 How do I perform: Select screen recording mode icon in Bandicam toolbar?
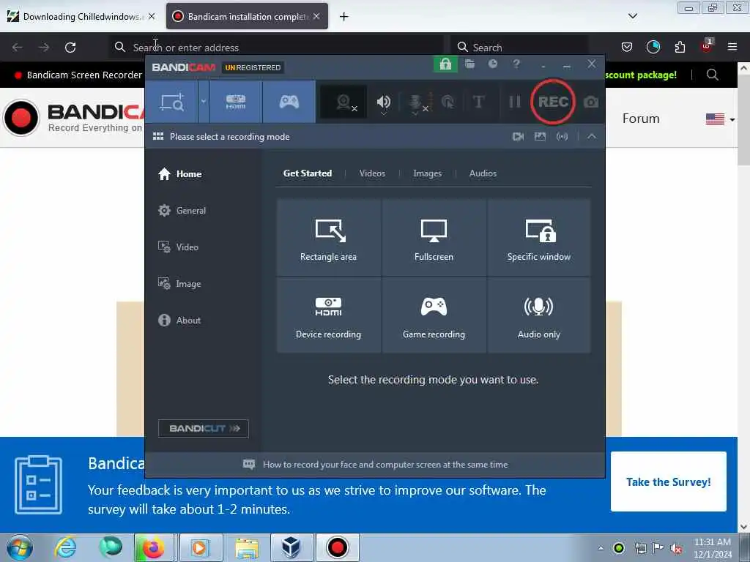[x=171, y=102]
